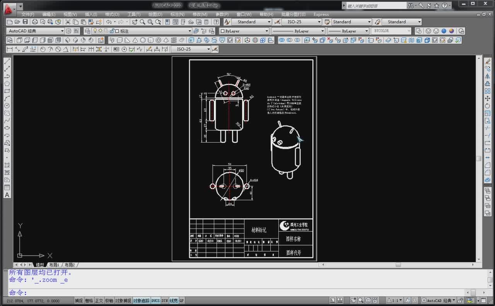The height and width of the screenshot is (306, 495).
Task: Select the Line draw tool
Action: click(x=7, y=61)
